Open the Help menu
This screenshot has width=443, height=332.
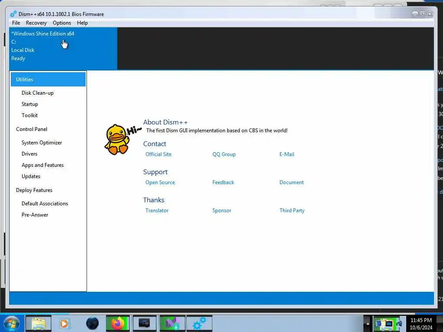pyautogui.click(x=82, y=23)
